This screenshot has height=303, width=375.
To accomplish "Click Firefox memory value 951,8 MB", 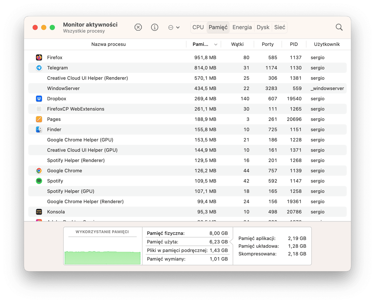I will (x=205, y=57).
